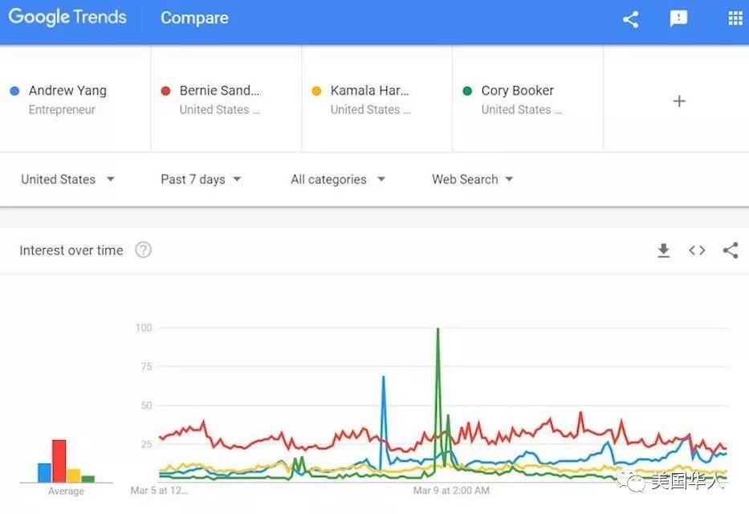Viewport: 749px width, 514px height.
Task: Open the Web Search type dropdown
Action: 472,179
